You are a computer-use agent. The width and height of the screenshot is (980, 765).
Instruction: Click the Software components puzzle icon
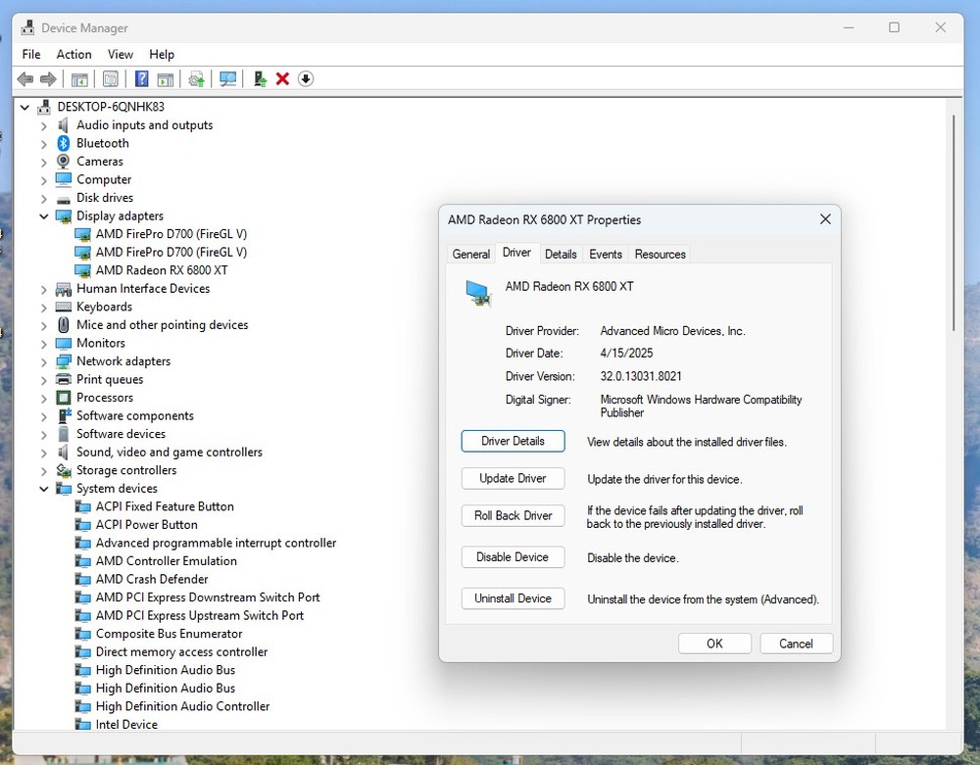tap(65, 415)
